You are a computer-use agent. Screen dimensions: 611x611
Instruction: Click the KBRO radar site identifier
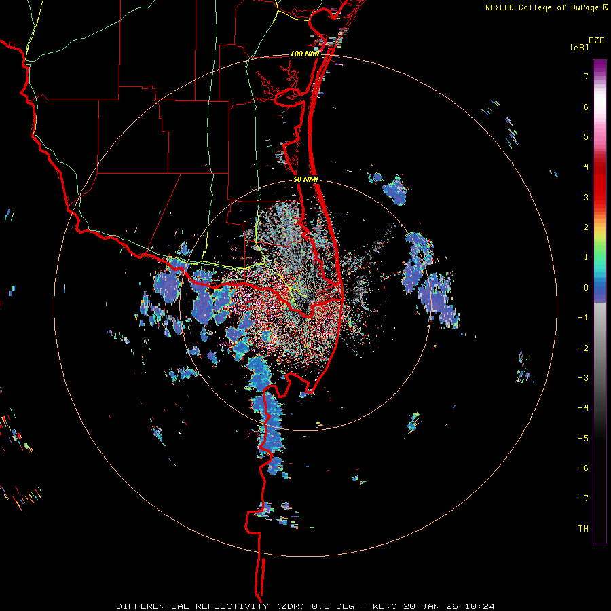coord(385,606)
